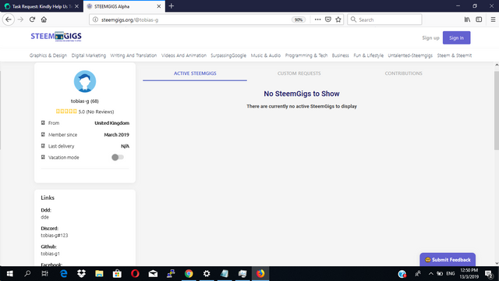Open Firefox page actions ellipsis menu
Viewport: 499px width, 281px height.
317,20
